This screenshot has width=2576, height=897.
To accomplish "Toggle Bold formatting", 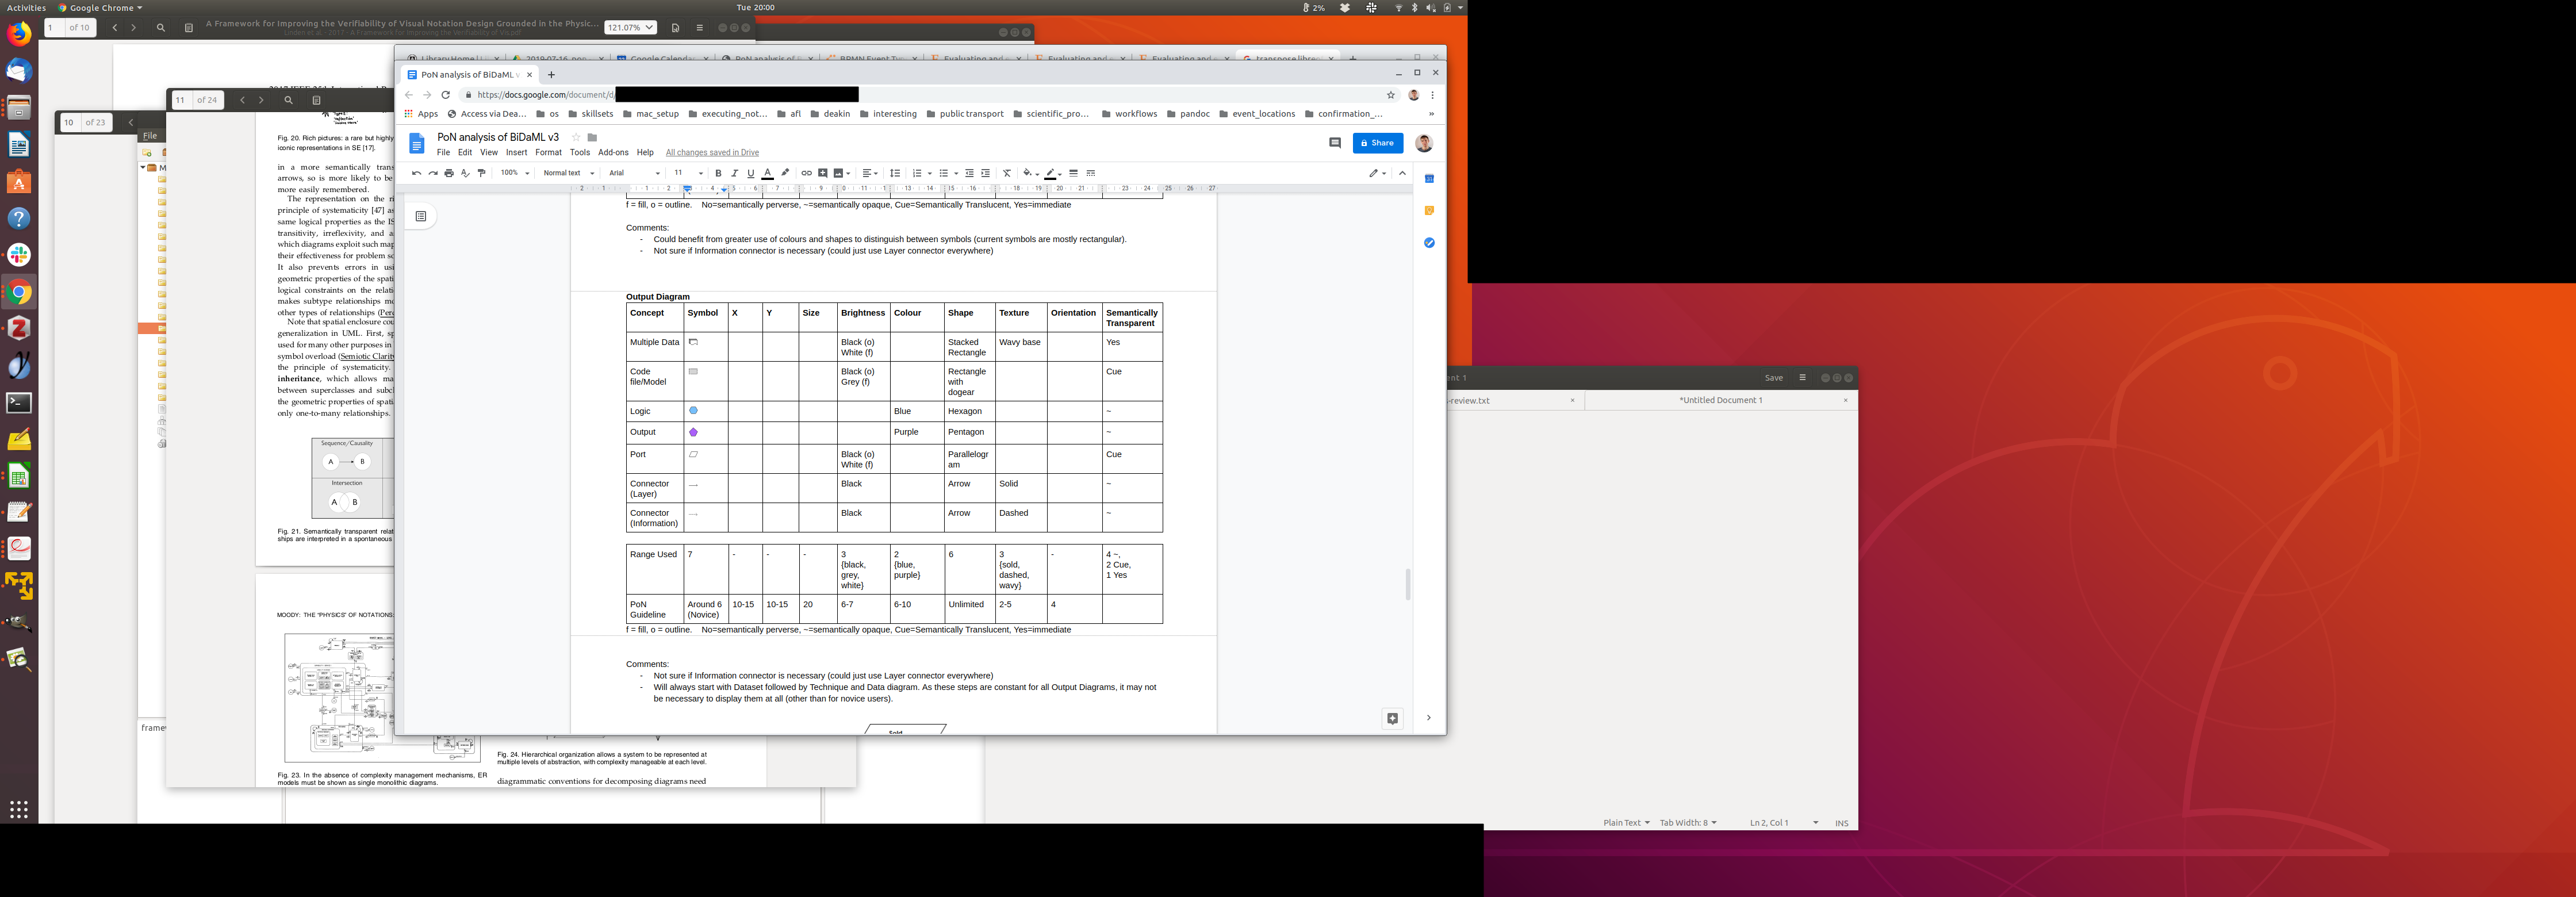I will (718, 173).
